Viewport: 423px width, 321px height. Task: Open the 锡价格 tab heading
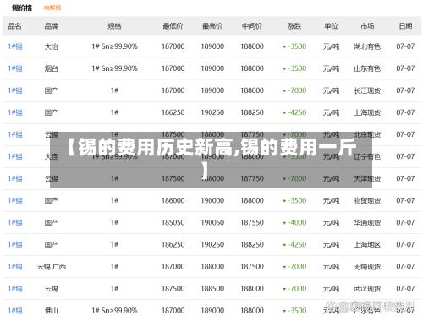pyautogui.click(x=22, y=8)
